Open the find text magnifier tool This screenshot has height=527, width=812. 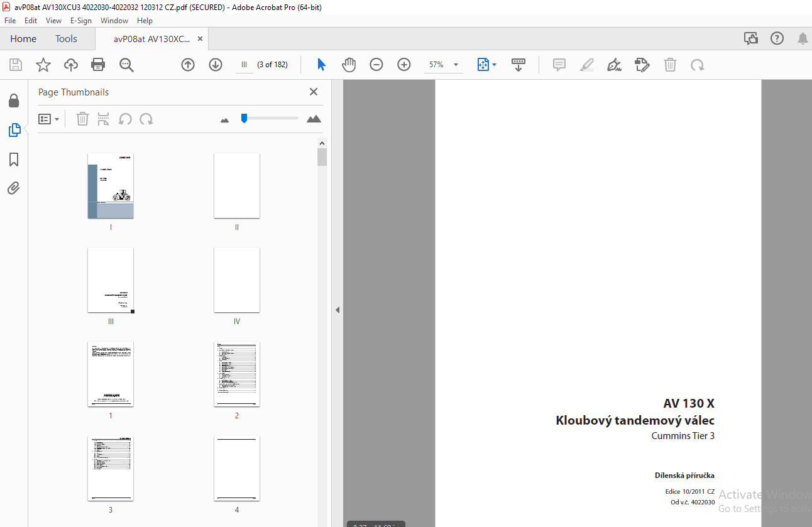coord(126,65)
